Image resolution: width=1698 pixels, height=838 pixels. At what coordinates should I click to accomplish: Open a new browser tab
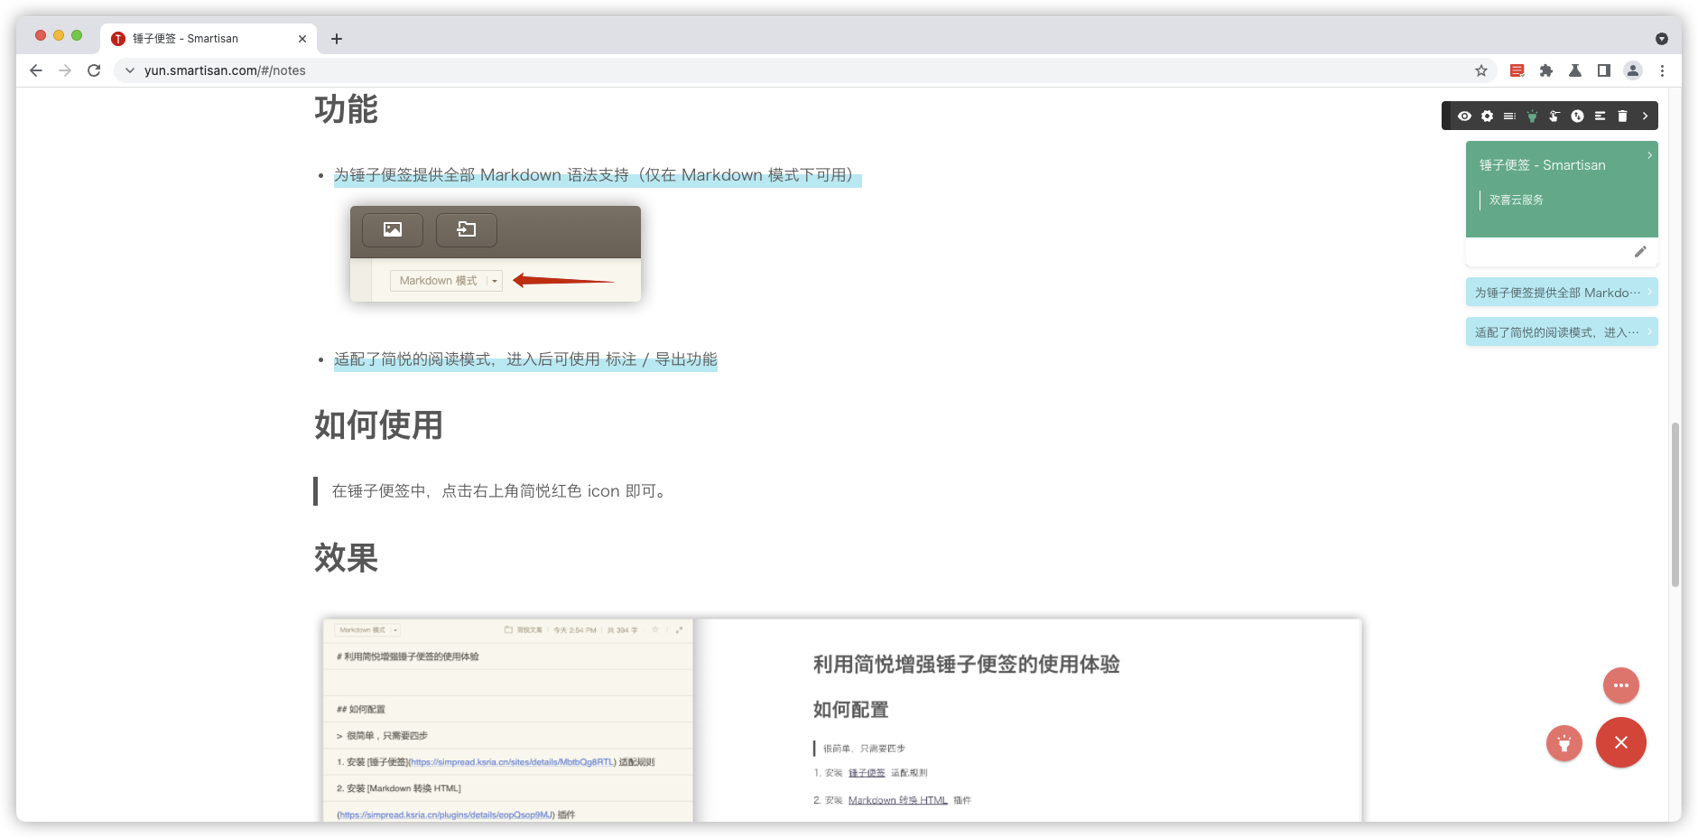point(337,39)
